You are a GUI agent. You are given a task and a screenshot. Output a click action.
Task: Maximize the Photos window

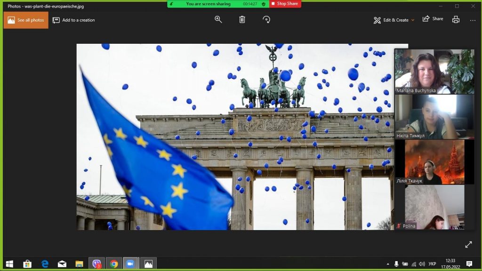pos(457,6)
